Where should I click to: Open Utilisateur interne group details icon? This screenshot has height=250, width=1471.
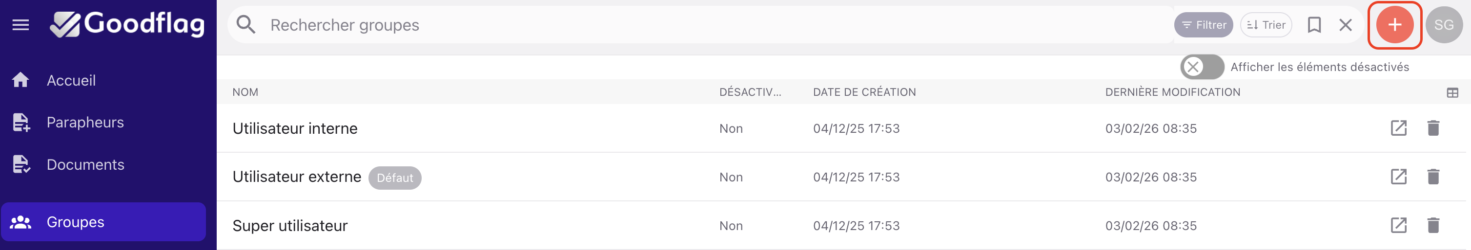(1398, 128)
